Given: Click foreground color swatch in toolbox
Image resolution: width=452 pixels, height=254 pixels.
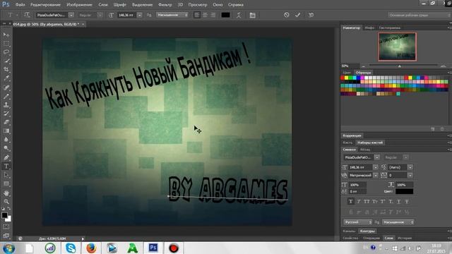Looking at the screenshot, I should tap(4, 215).
